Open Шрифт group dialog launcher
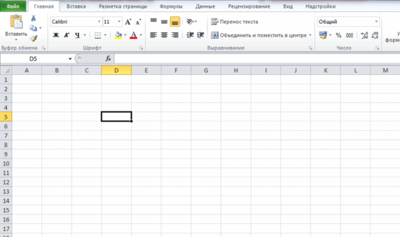Screen dimensions: 400x237 pyautogui.click(x=141, y=48)
